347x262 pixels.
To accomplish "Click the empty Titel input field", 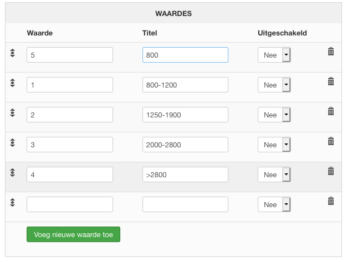I will point(185,204).
